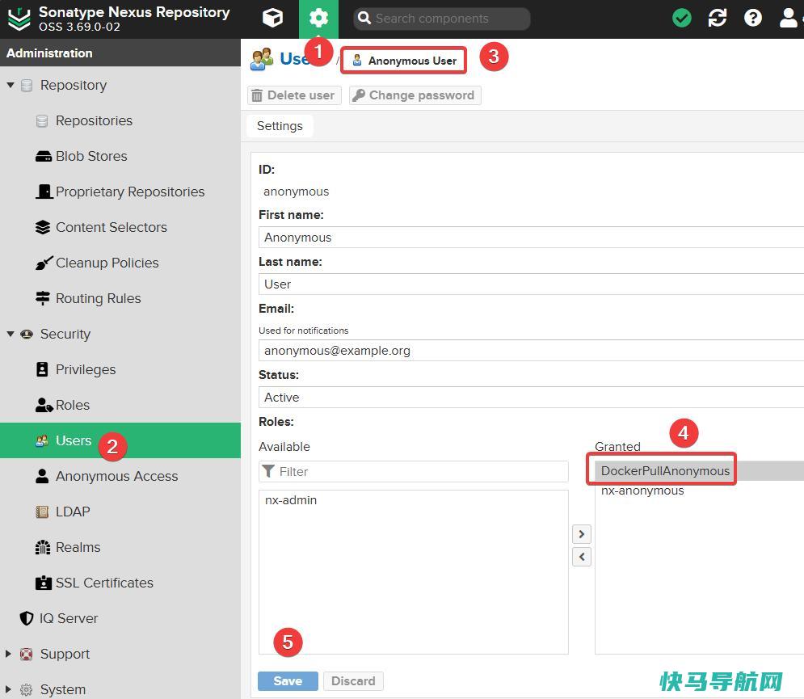804x699 pixels.
Task: Collapse the Repository tree section
Action: point(11,85)
